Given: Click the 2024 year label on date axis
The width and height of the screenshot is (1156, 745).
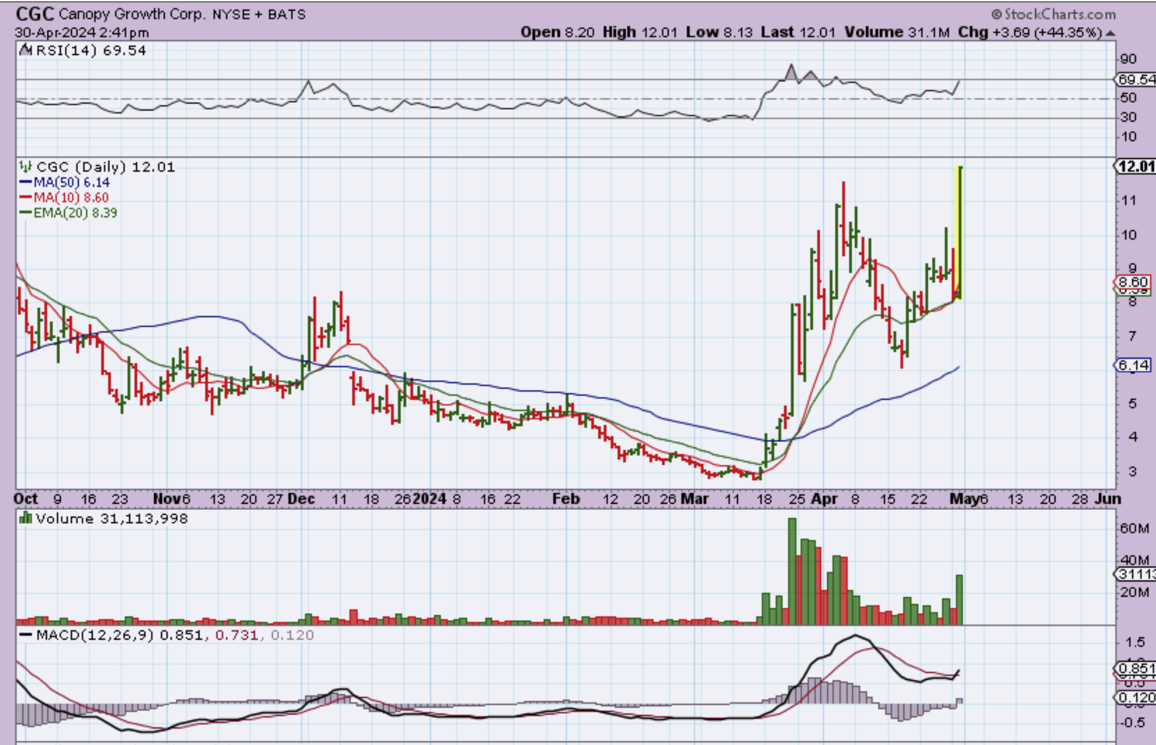Looking at the screenshot, I should [x=430, y=498].
